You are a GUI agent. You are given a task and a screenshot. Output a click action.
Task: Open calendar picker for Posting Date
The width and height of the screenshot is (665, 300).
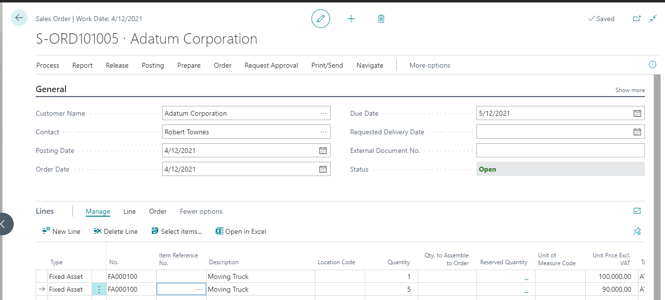coord(323,150)
